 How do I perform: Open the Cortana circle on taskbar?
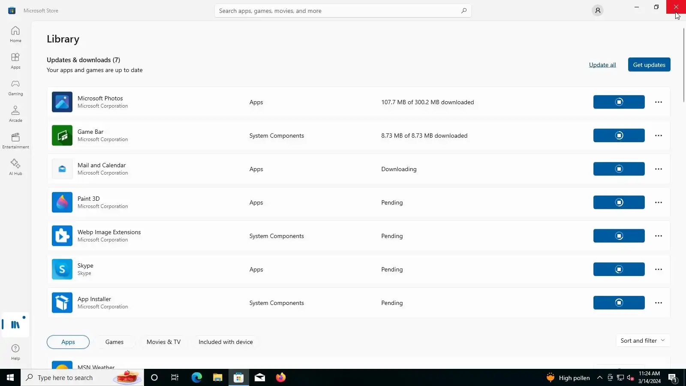click(154, 377)
